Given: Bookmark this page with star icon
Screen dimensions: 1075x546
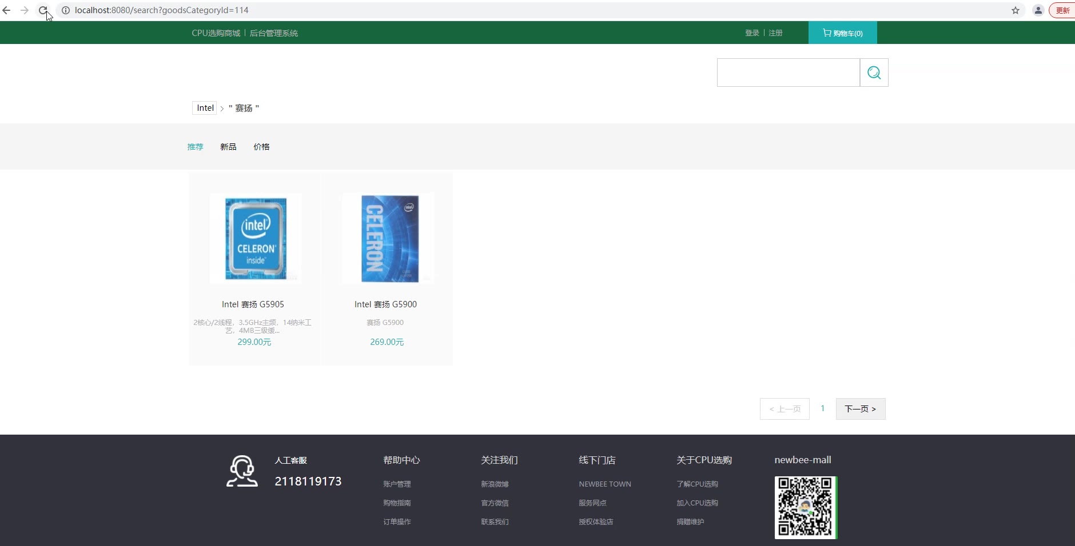Looking at the screenshot, I should pos(1016,10).
